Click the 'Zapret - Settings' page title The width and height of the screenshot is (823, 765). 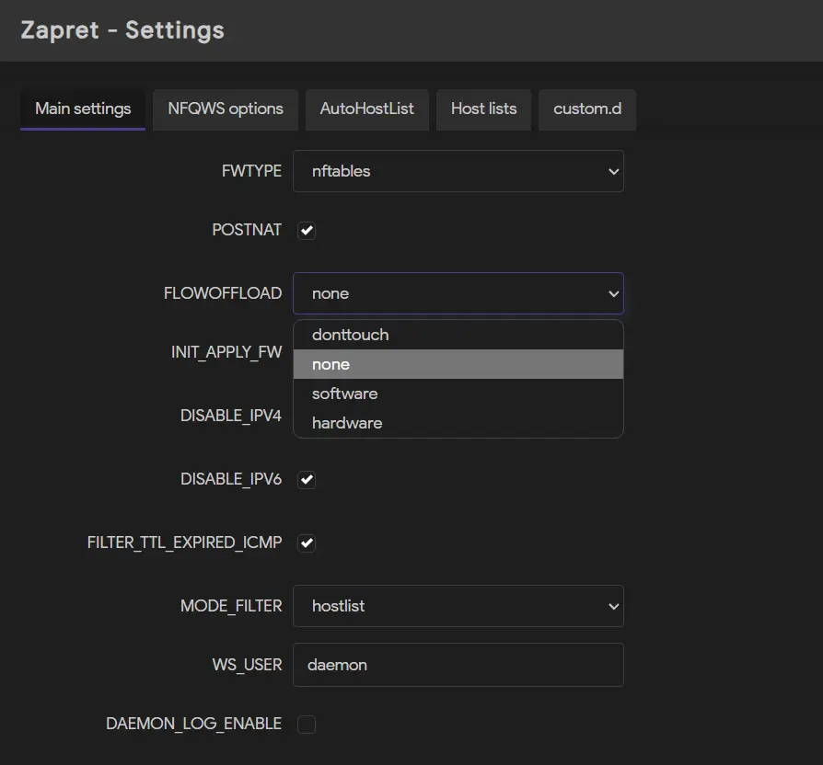122,30
